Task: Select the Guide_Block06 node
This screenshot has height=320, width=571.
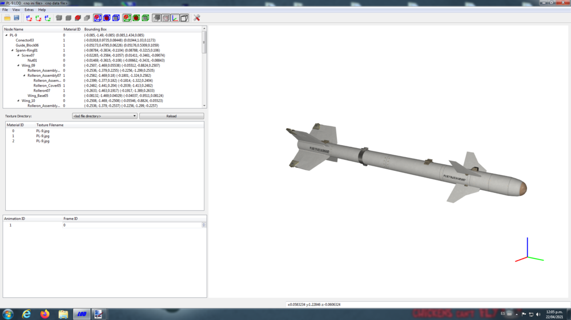Action: (27, 46)
